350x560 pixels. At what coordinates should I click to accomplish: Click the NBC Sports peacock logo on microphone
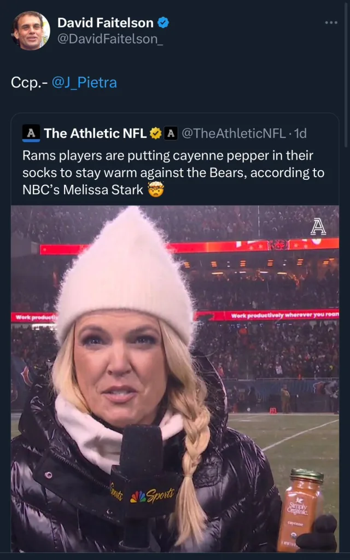(139, 497)
